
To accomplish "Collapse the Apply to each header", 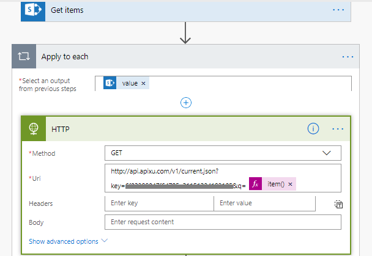I will [184, 57].
